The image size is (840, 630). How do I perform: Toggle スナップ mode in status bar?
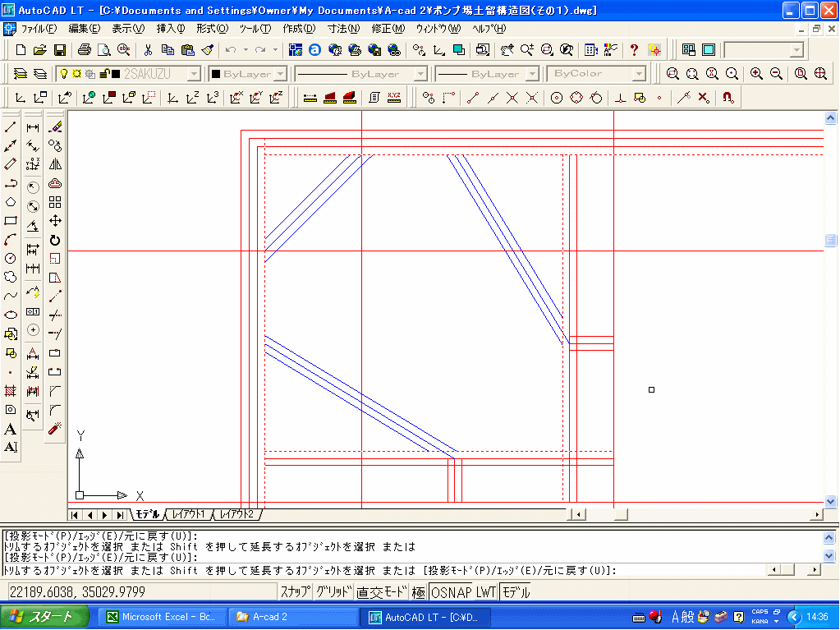[x=295, y=592]
